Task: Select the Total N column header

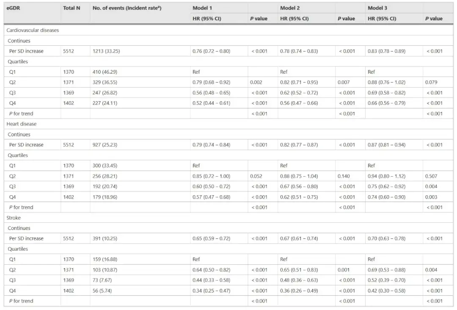Action: pos(71,8)
